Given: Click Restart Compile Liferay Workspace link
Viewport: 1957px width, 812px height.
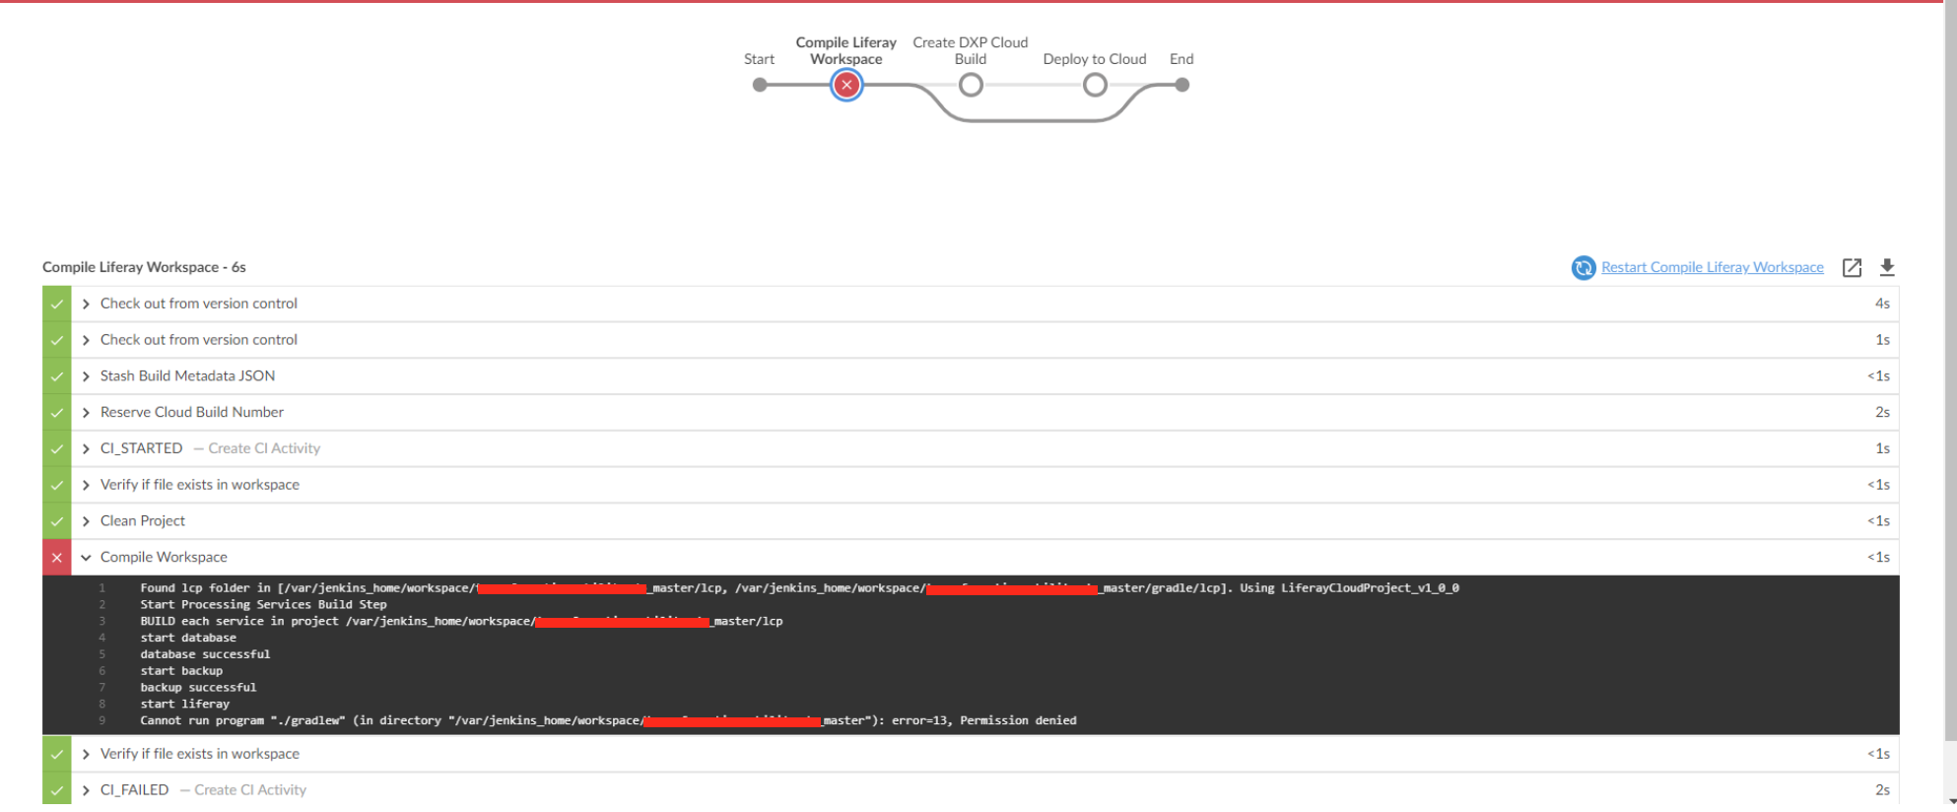Looking at the screenshot, I should click(1713, 267).
